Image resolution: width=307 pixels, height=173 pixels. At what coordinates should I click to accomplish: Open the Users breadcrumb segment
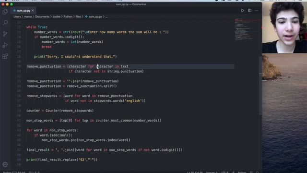[x=17, y=17]
